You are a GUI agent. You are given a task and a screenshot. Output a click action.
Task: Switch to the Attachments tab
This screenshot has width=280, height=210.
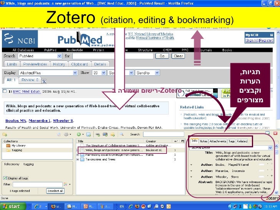click(x=218, y=141)
